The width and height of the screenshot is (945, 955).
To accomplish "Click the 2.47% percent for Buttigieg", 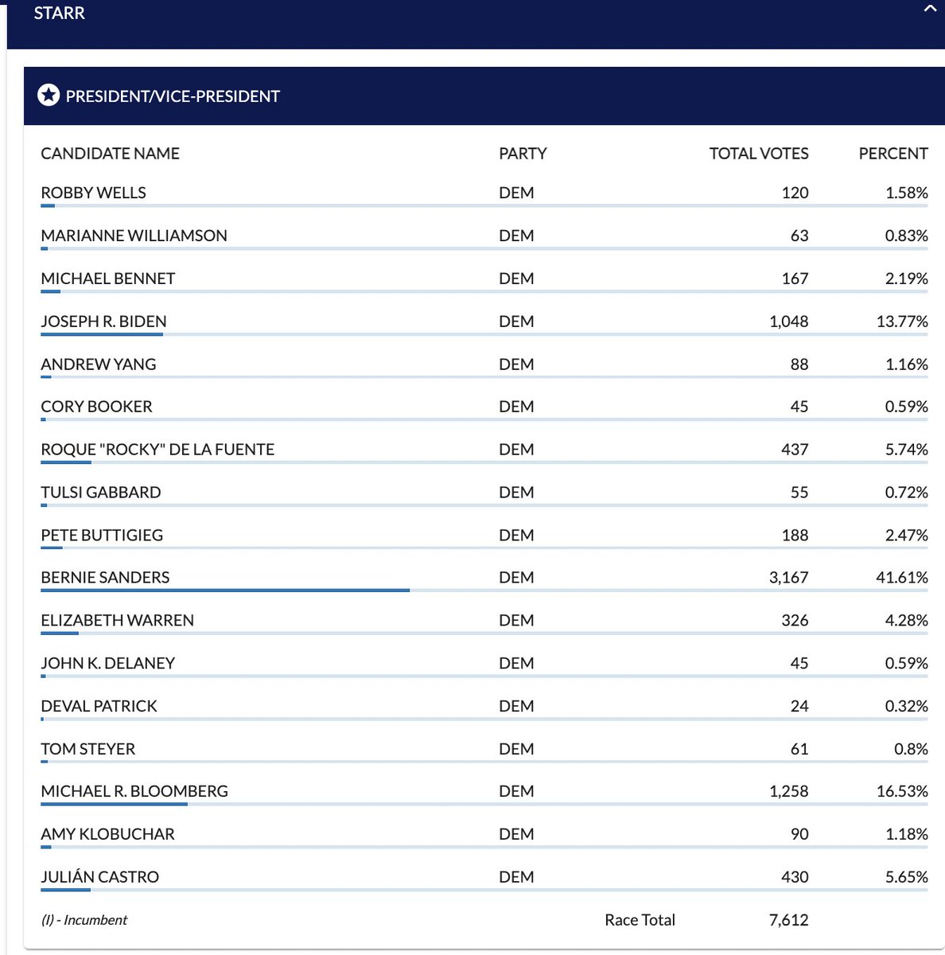I will pyautogui.click(x=907, y=536).
